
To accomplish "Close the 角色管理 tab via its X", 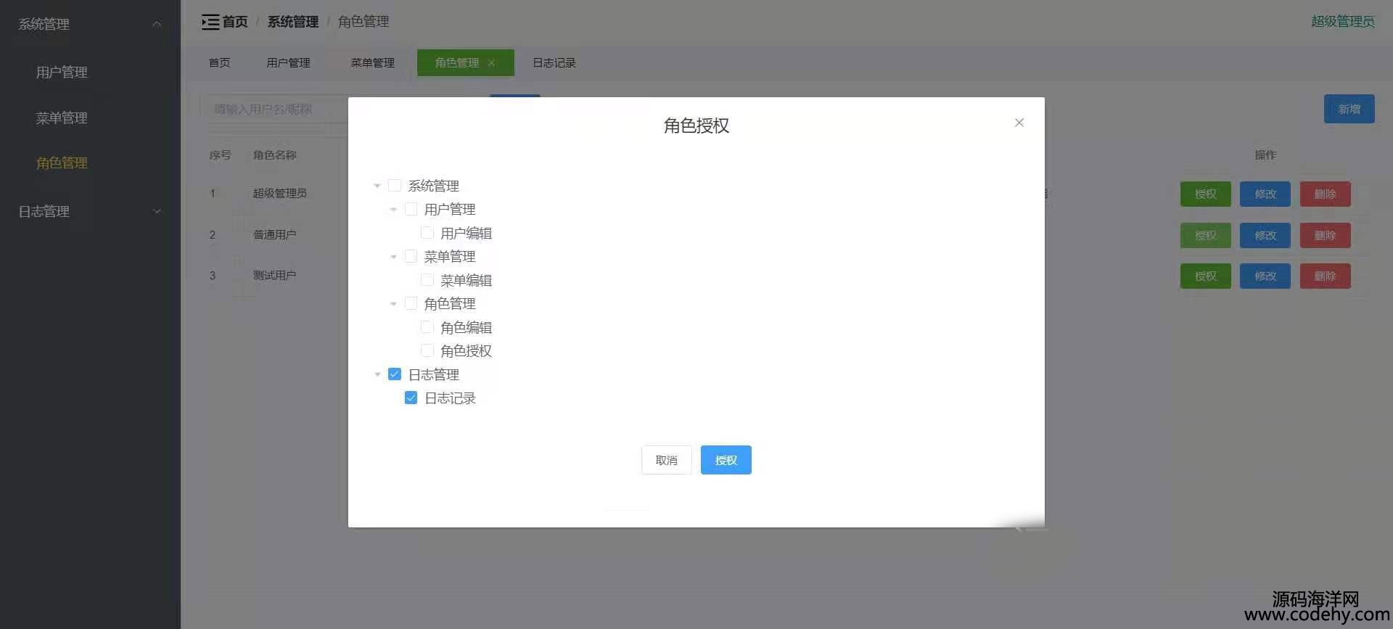I will coord(491,63).
